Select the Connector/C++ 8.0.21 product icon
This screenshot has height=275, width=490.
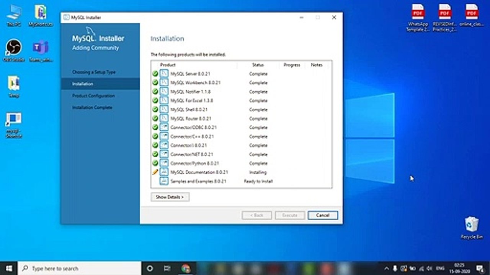click(x=164, y=136)
